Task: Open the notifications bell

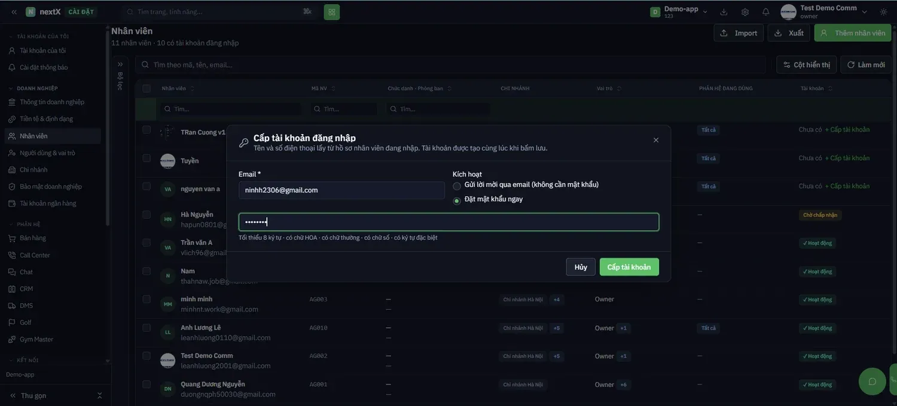Action: pyautogui.click(x=766, y=12)
